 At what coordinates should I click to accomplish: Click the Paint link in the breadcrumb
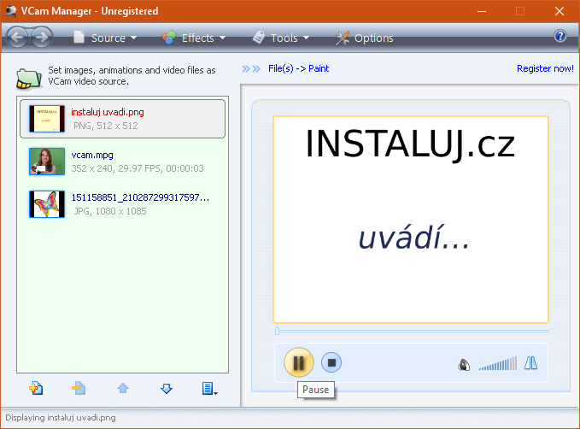(x=319, y=68)
